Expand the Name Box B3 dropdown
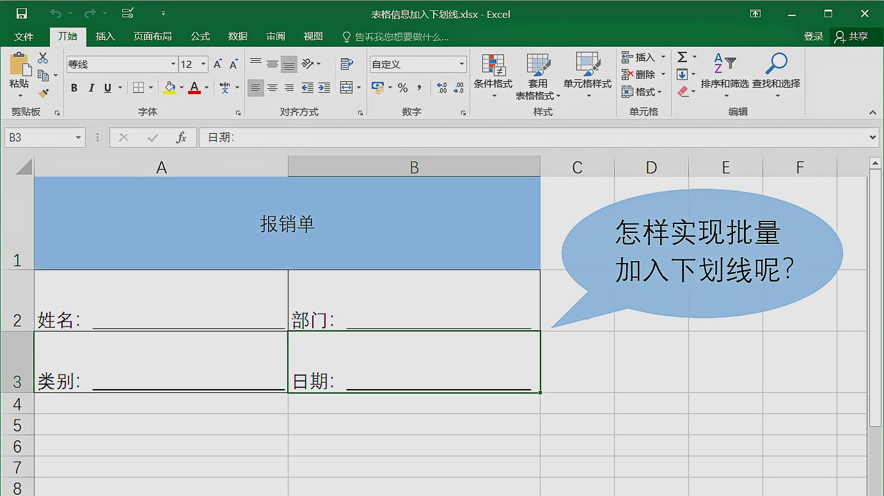 [x=79, y=138]
